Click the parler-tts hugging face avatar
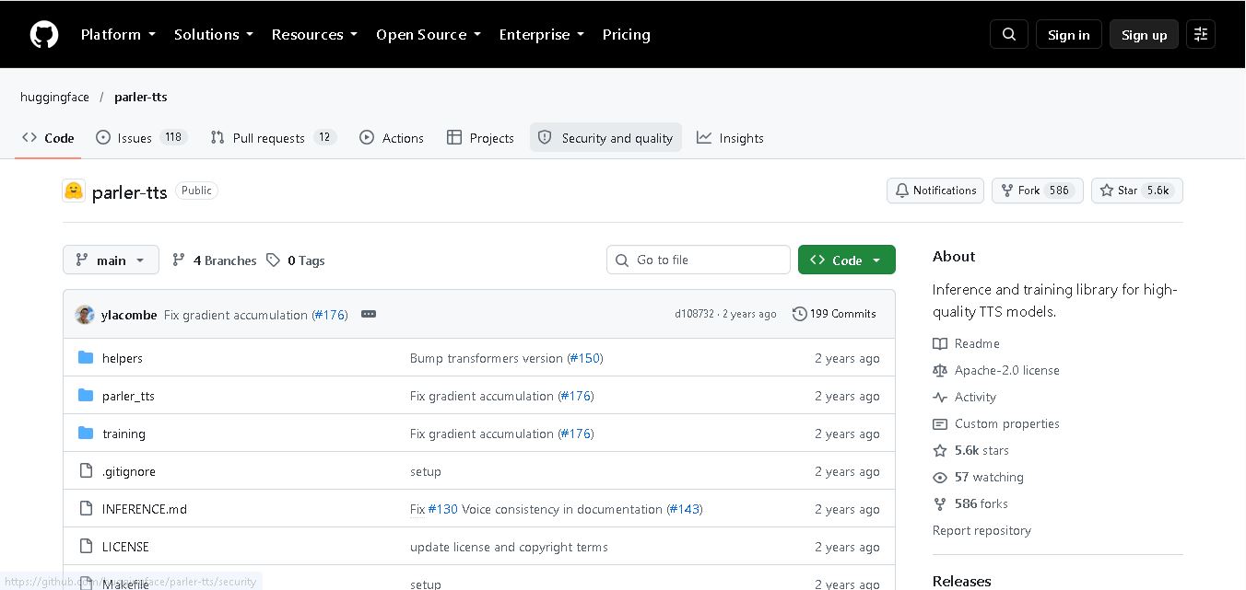This screenshot has width=1246, height=590. coord(74,191)
